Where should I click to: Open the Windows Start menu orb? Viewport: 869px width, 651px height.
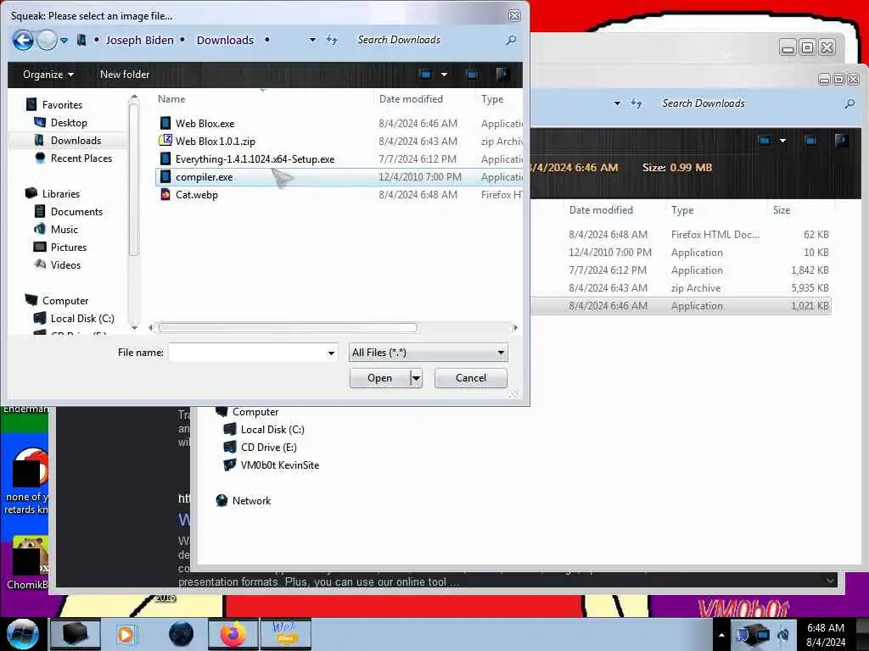coord(23,634)
